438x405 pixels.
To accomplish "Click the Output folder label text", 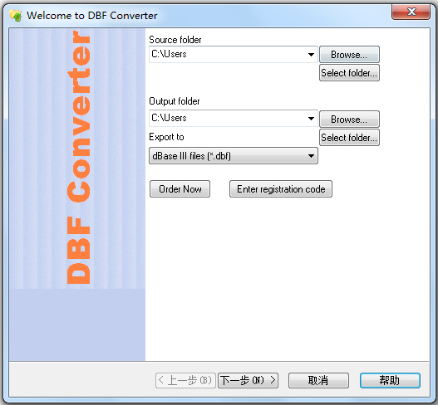I will click(175, 101).
